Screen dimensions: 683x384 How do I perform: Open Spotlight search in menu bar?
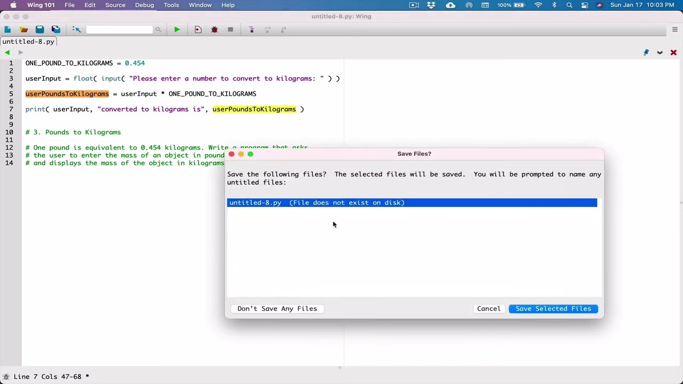point(569,5)
